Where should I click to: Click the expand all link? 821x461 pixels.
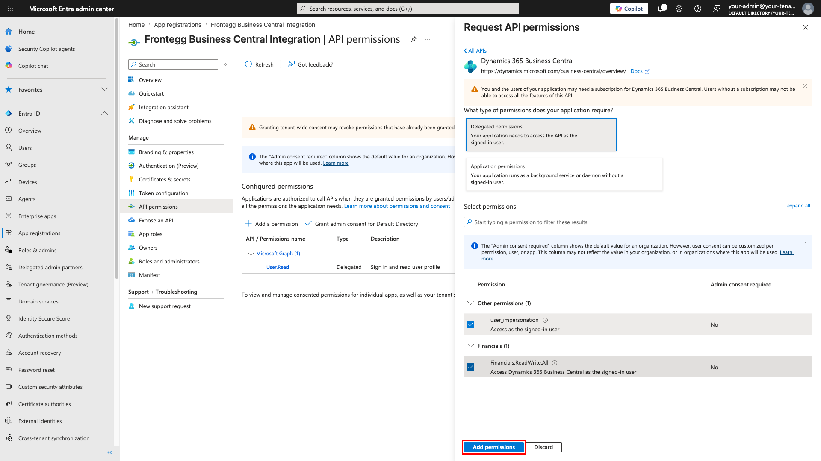coord(798,206)
